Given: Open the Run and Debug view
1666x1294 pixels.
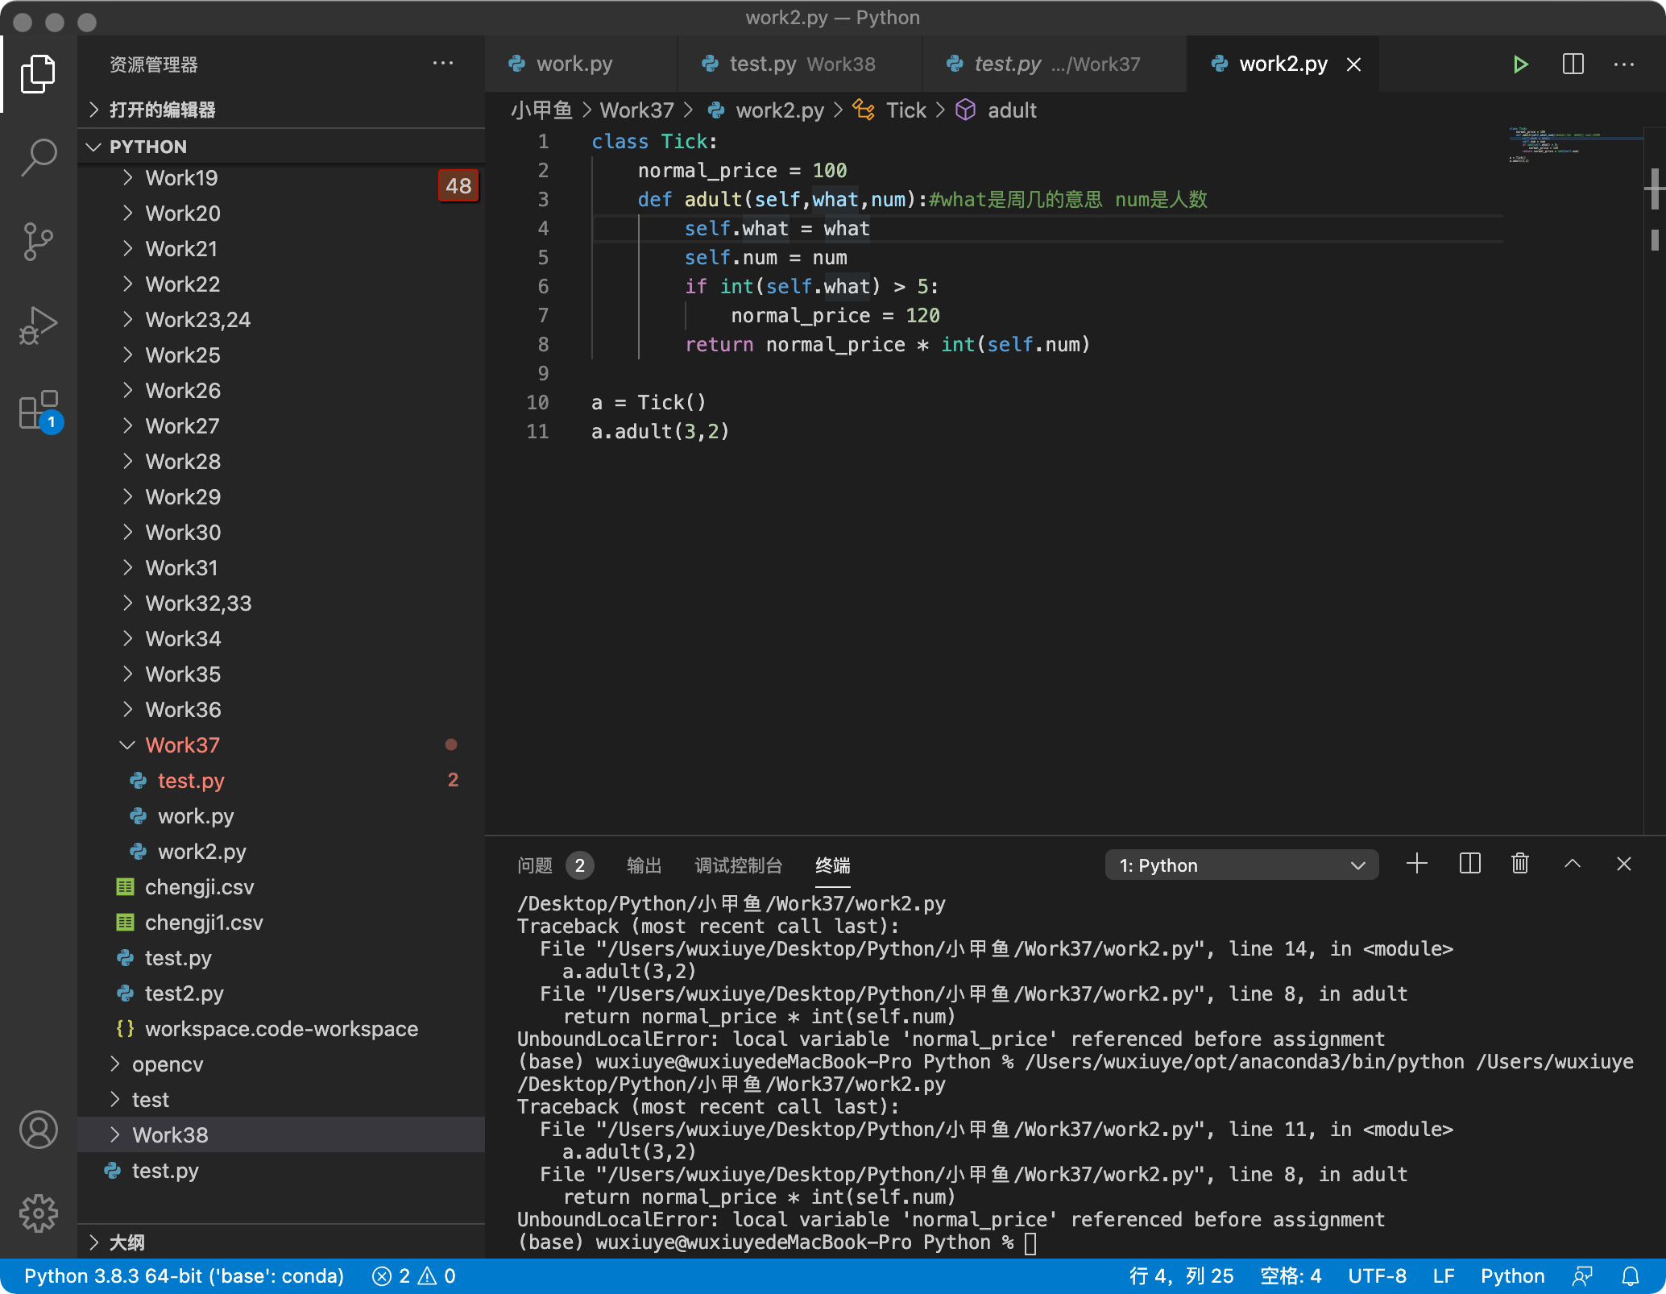Looking at the screenshot, I should click(x=38, y=325).
